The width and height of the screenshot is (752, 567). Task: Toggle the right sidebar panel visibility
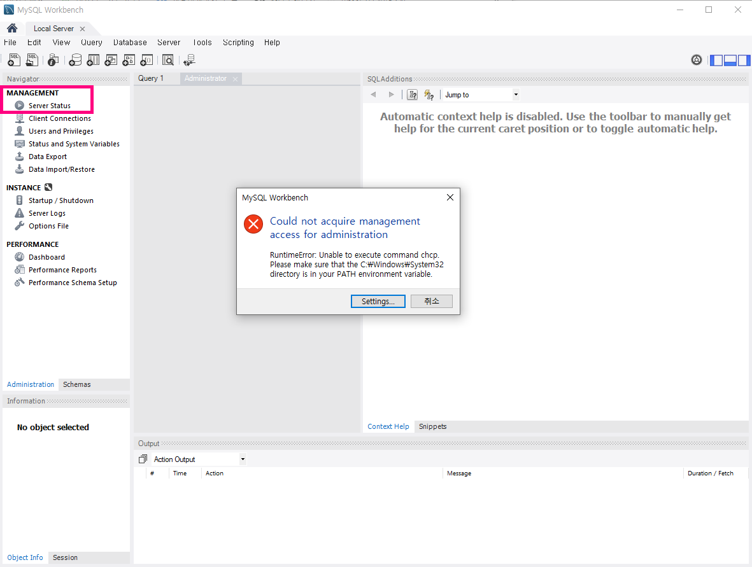coord(744,60)
